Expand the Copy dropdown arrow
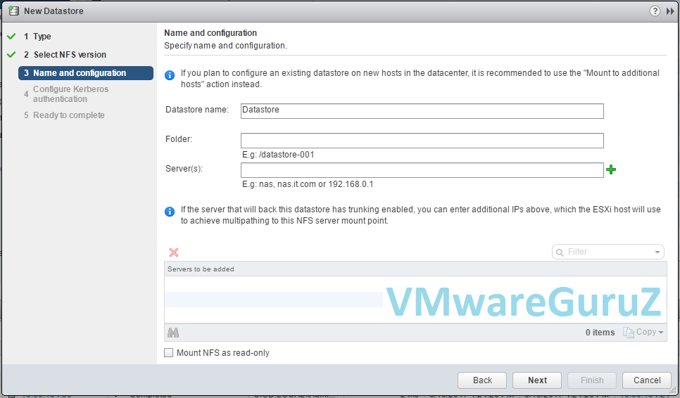Screen dimensions: 680x398 click(661, 333)
